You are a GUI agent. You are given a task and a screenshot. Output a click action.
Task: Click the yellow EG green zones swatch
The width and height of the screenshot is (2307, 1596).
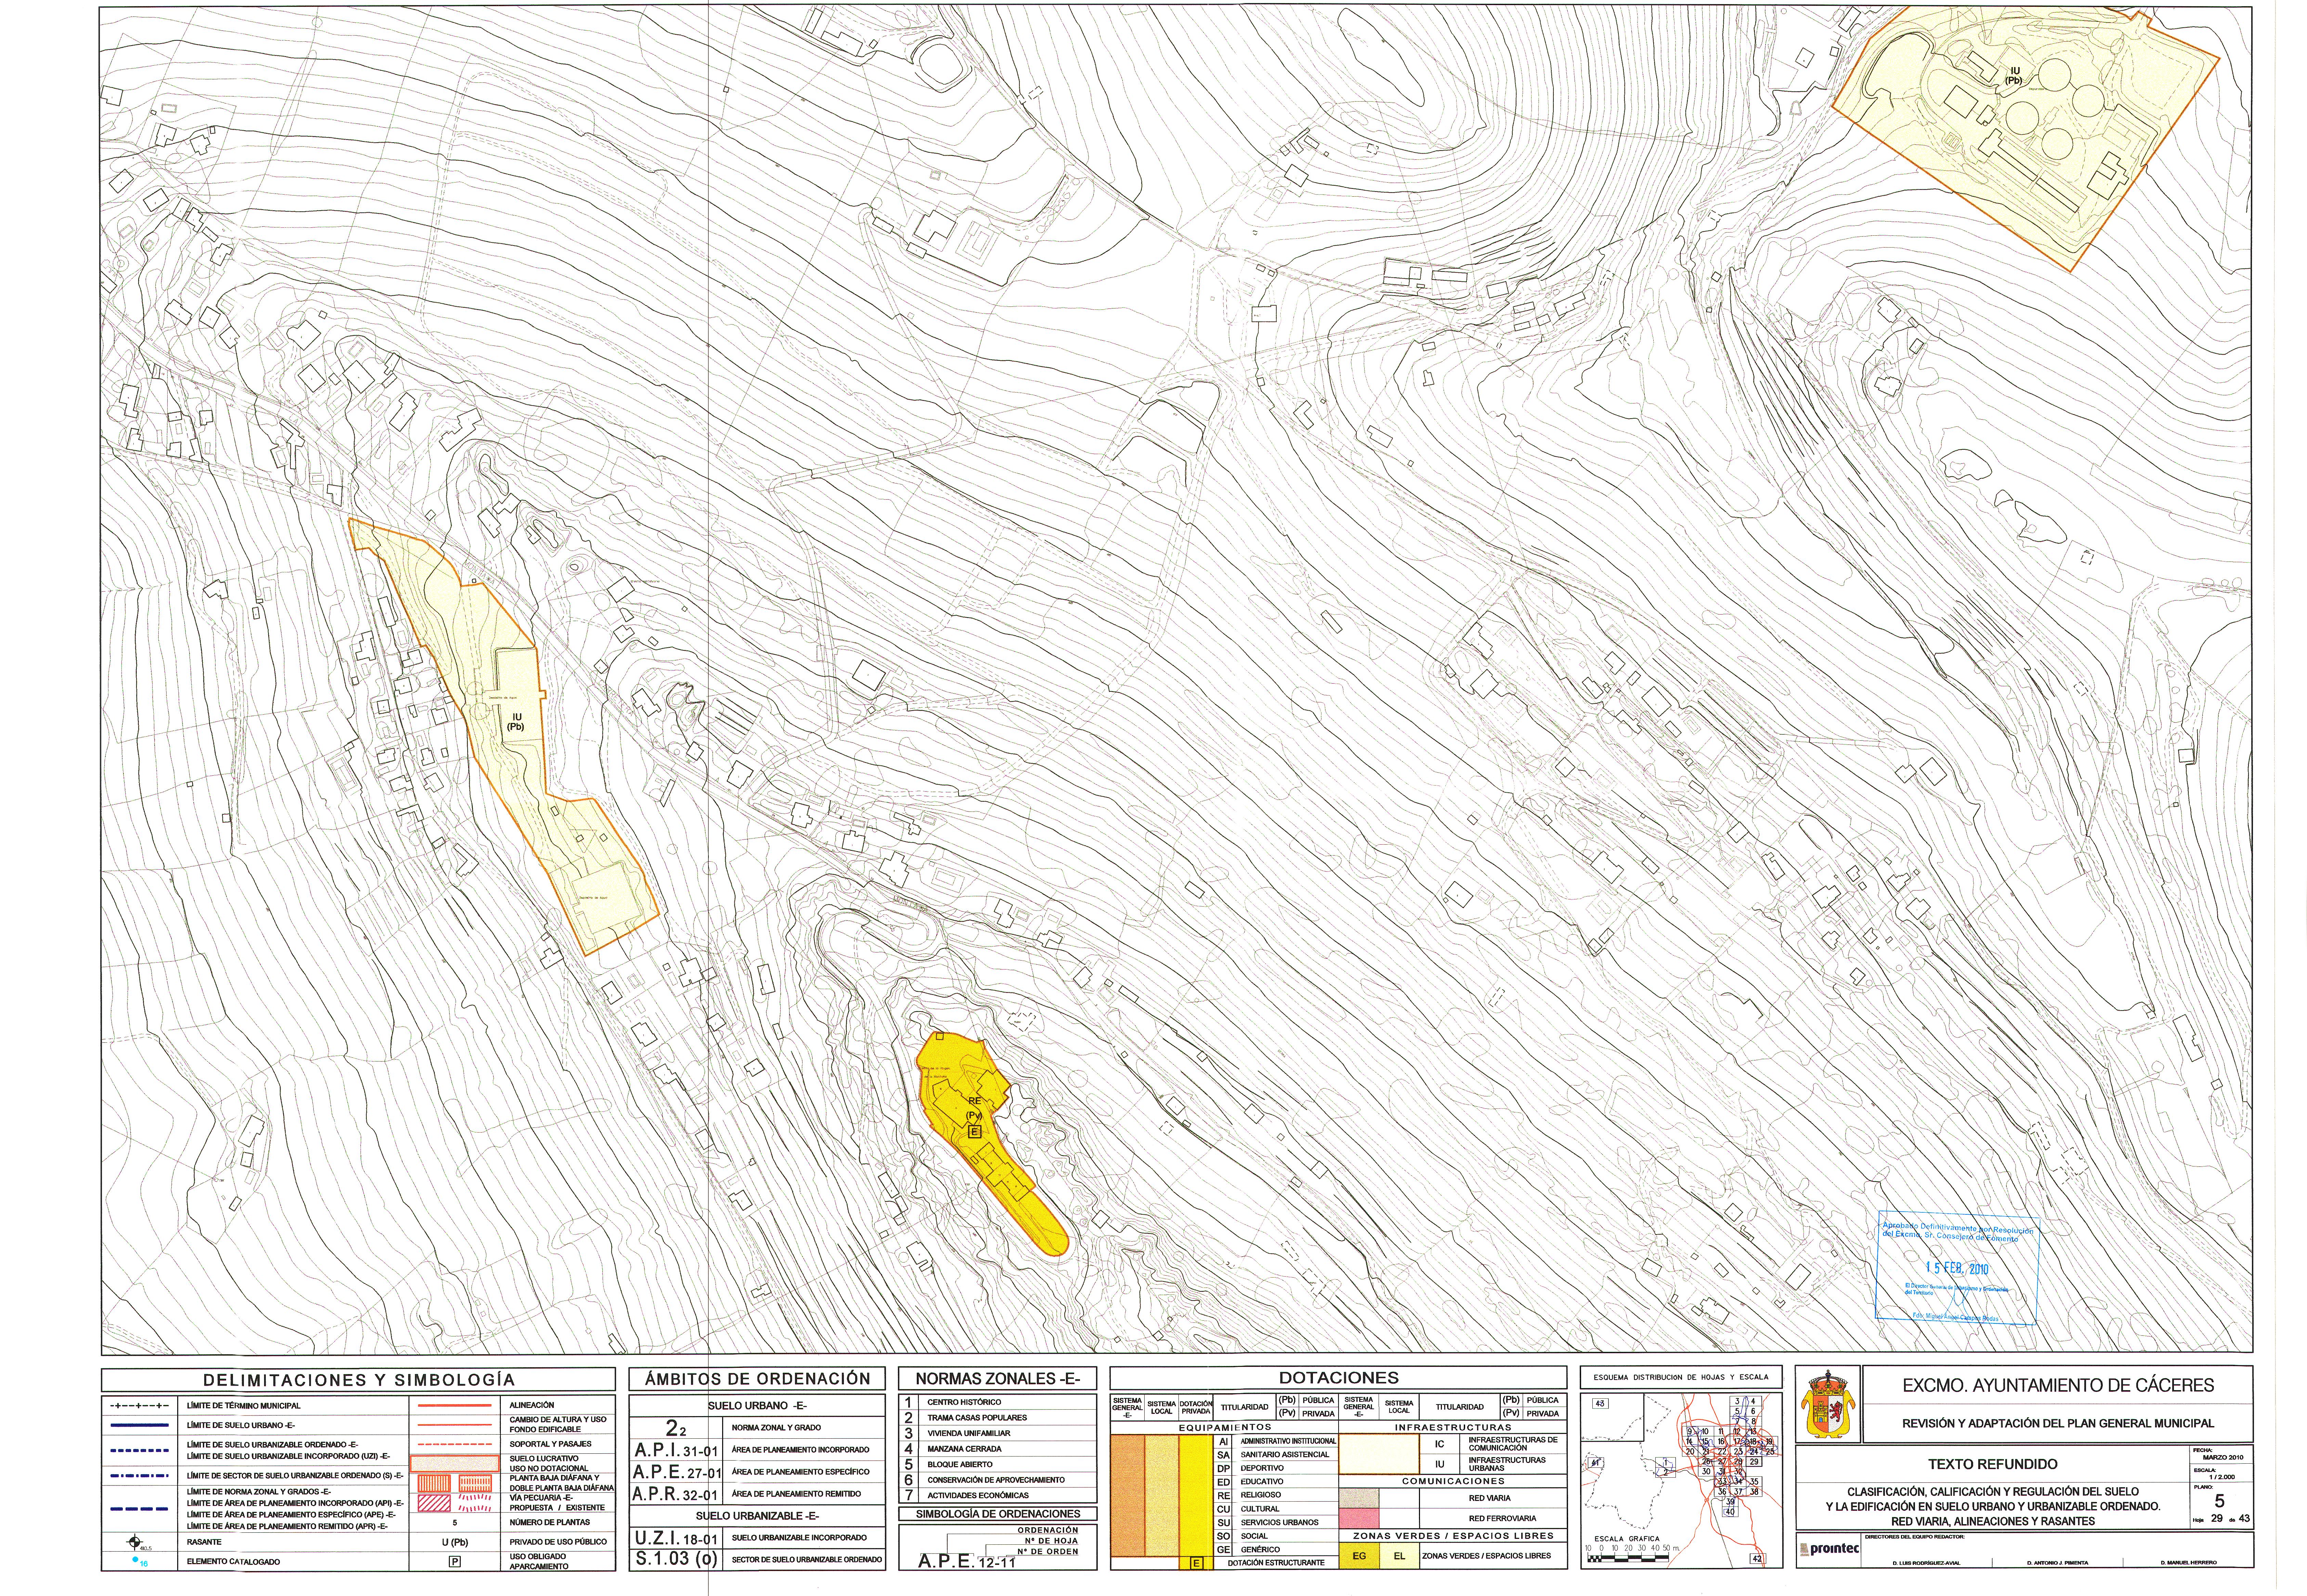[1359, 1556]
